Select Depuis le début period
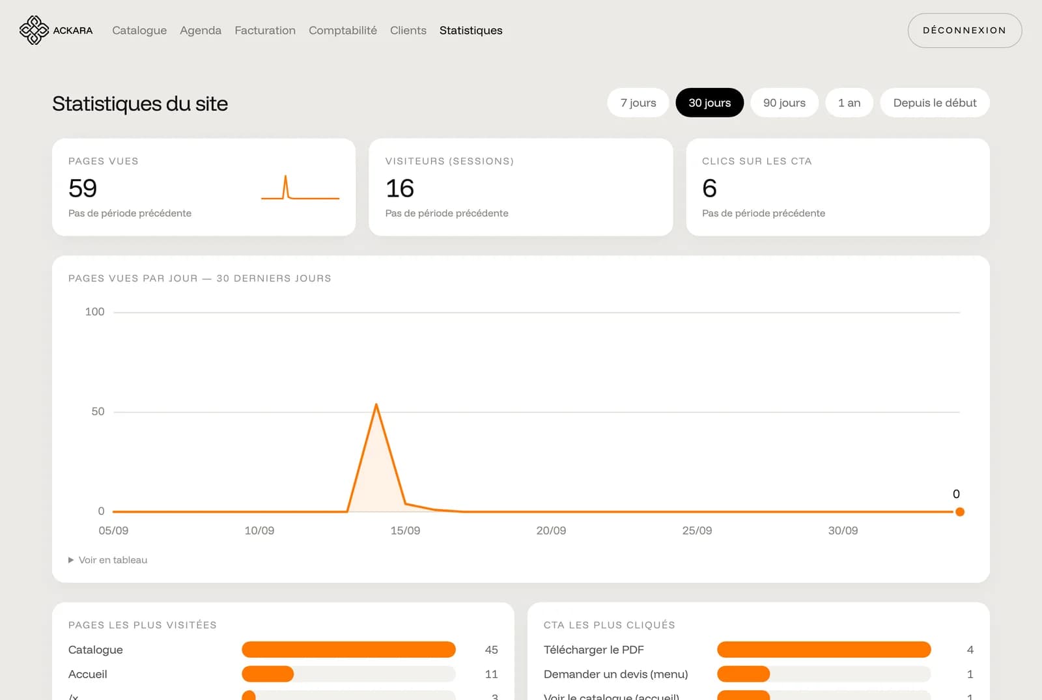1042x700 pixels. (935, 103)
